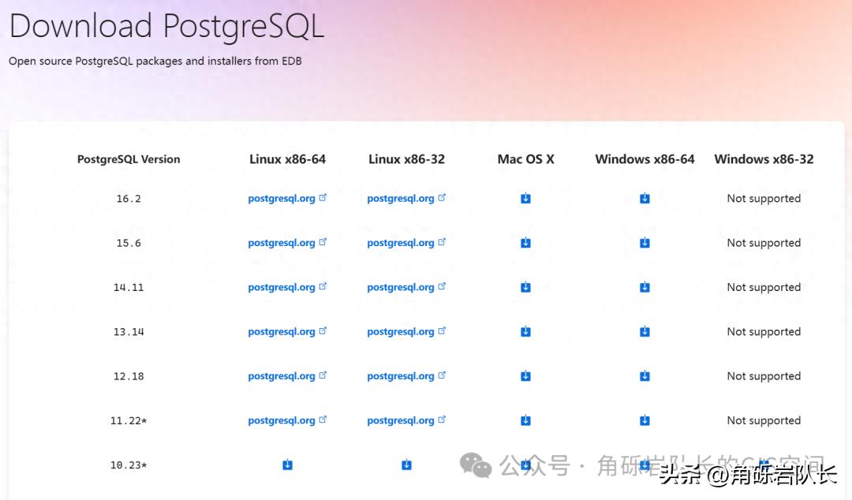852x500 pixels.
Task: Click the Windows x86-64 column header
Action: (x=645, y=159)
